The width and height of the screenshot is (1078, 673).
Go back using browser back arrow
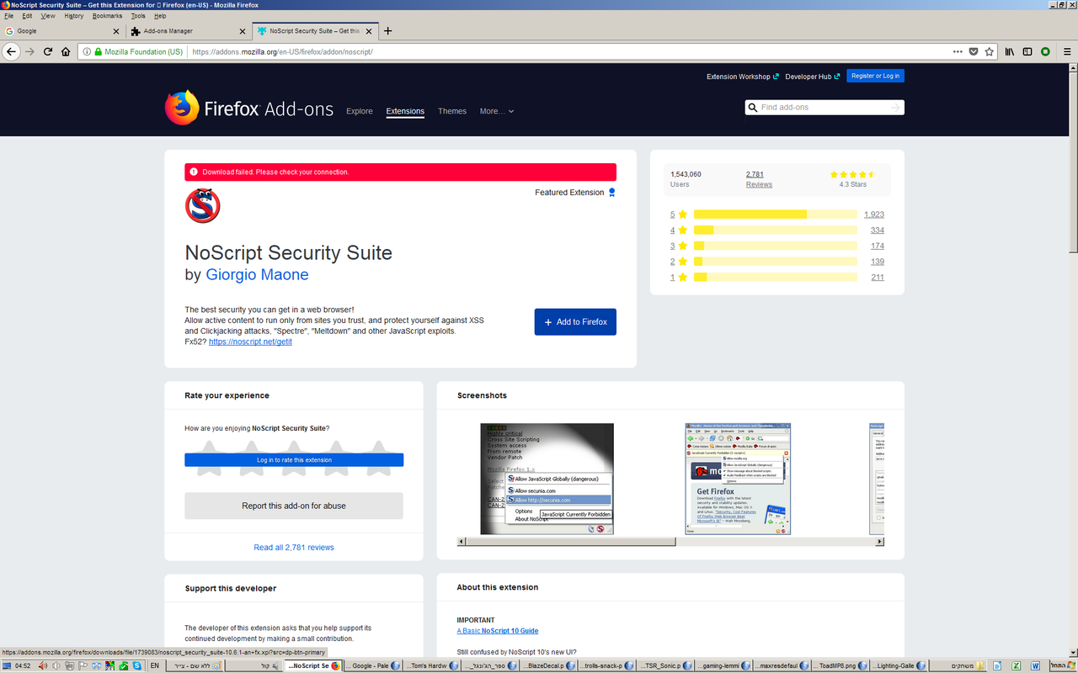coord(11,51)
